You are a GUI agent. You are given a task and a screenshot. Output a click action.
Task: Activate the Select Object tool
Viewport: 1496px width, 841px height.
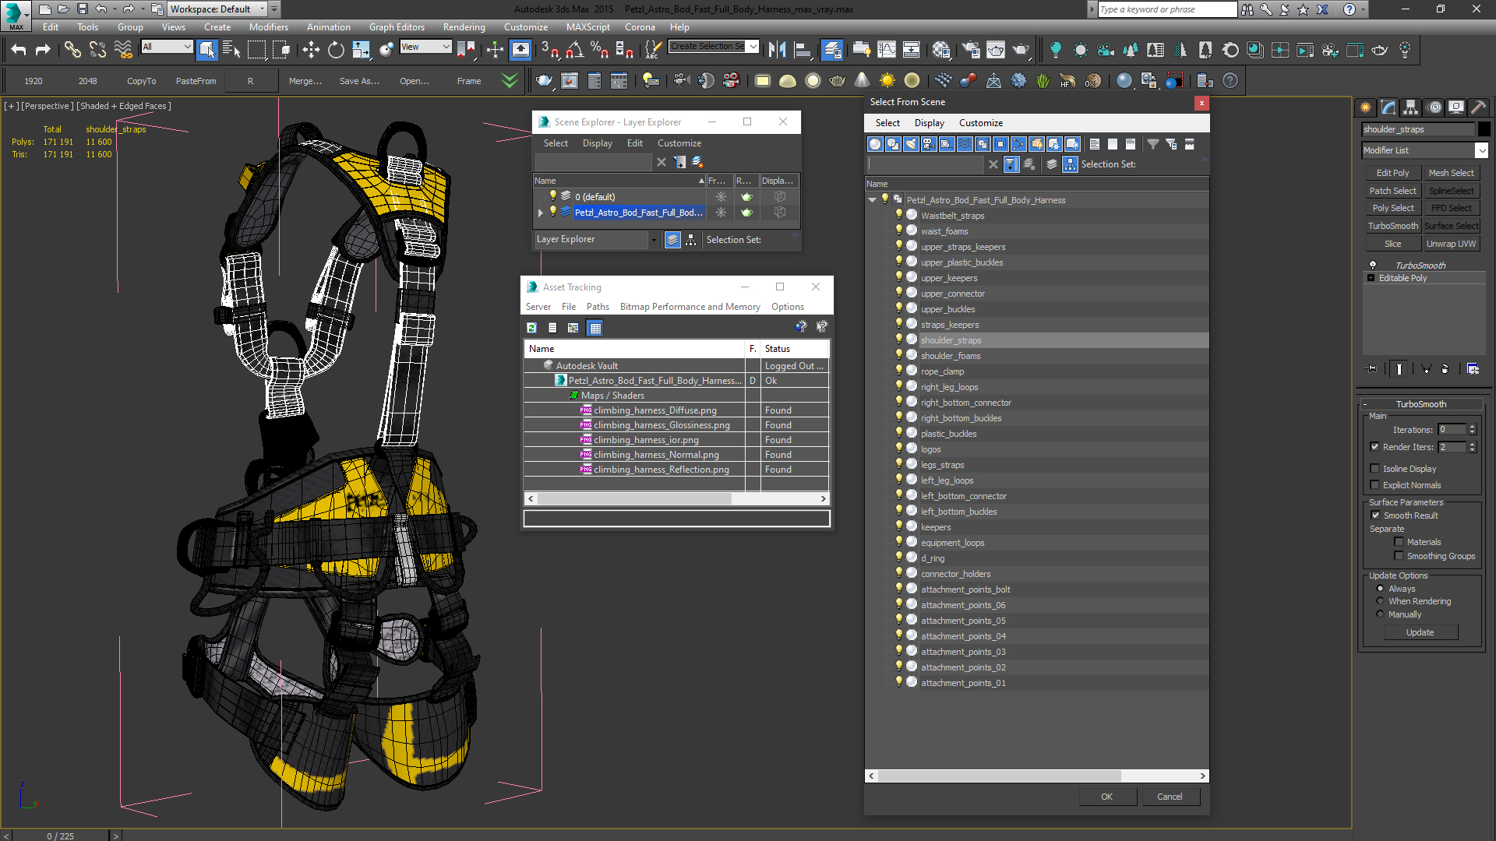point(206,50)
